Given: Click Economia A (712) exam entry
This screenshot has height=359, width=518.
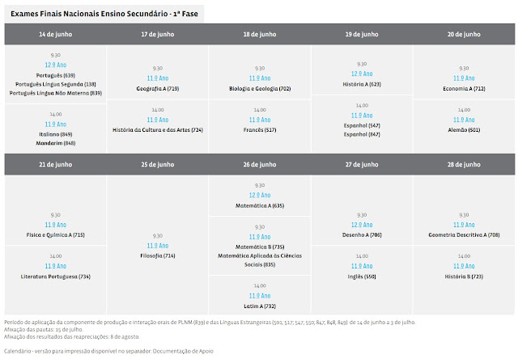Looking at the screenshot, I should click(x=464, y=88).
